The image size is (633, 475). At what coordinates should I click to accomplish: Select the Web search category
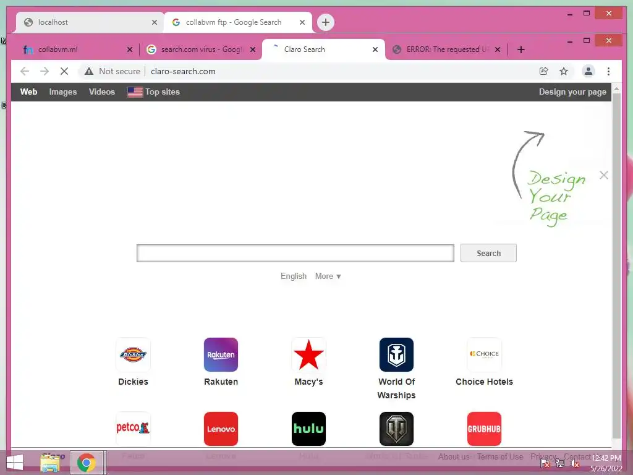click(x=28, y=92)
